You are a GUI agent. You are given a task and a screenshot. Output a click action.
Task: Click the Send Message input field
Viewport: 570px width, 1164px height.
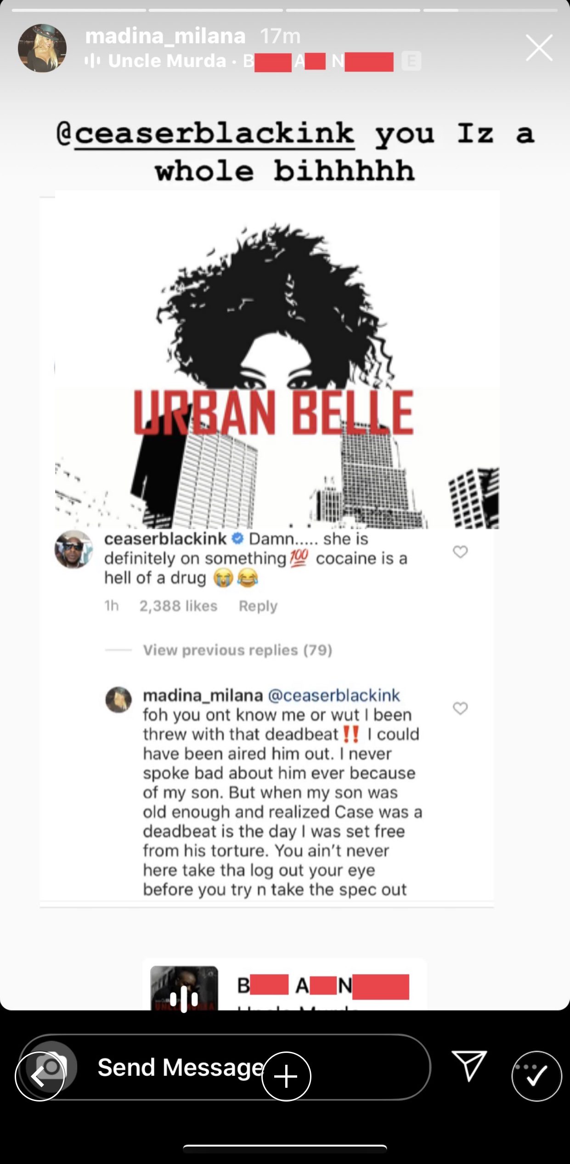(x=225, y=1067)
